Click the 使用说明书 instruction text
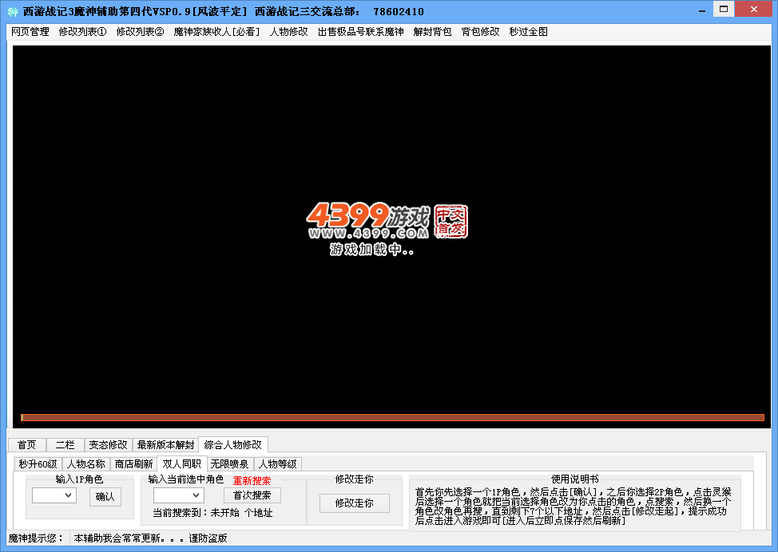The image size is (778, 552). [573, 506]
